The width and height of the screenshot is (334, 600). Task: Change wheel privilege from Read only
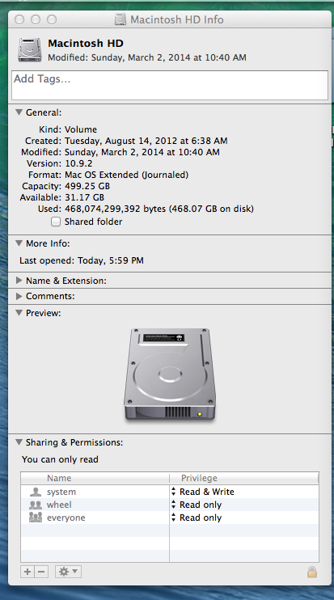click(197, 505)
